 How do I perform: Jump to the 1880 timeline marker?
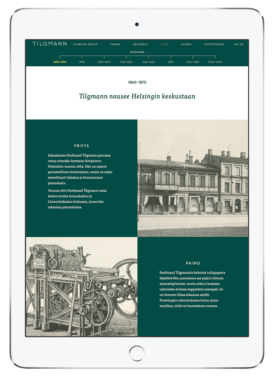point(82,62)
